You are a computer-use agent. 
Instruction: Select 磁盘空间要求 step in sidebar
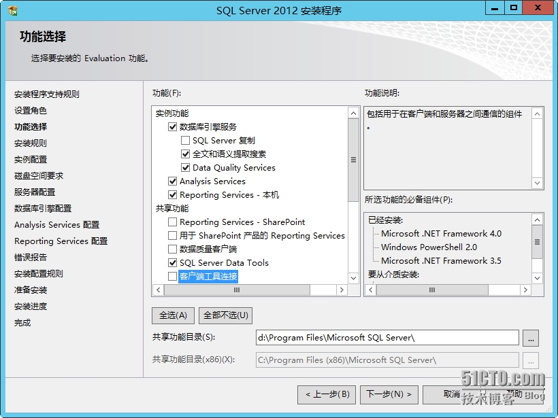pyautogui.click(x=38, y=175)
